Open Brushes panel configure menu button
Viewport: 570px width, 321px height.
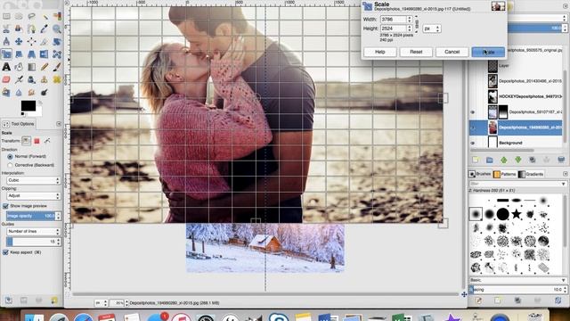pos(565,174)
